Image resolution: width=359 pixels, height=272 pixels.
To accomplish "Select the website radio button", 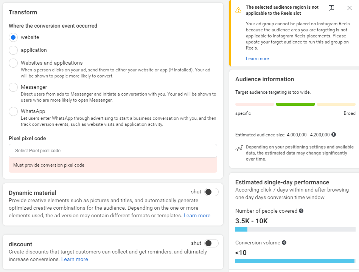I will (13, 37).
